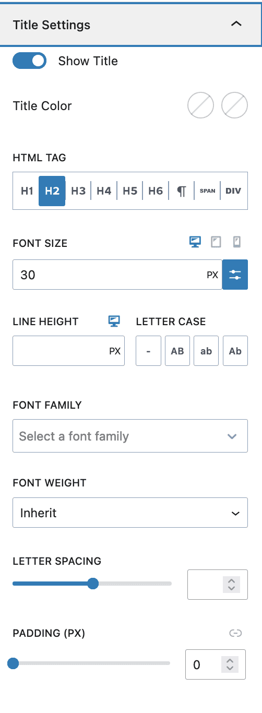Open the Font Weight Inherit dropdown
Screen dimensions: 262x713
click(x=130, y=513)
